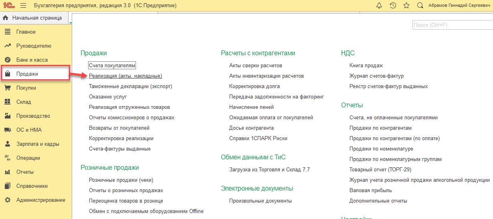Click the Операции Дт/Кт icon
Image resolution: width=493 pixels, height=219 pixels.
click(7, 158)
